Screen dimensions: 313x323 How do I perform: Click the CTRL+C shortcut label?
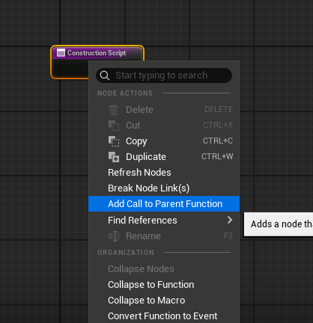[218, 141]
